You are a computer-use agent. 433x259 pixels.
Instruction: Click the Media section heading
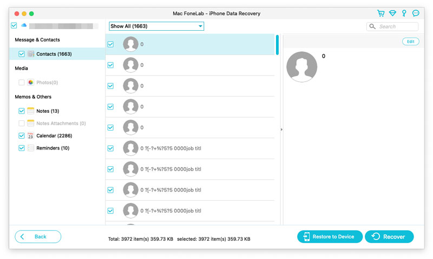tap(21, 68)
